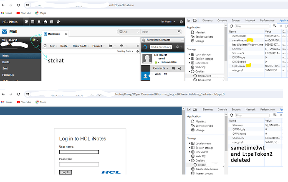Open the Sametime Contacts hamburger menu
Screen dimensions: 288x182
pos(182,40)
